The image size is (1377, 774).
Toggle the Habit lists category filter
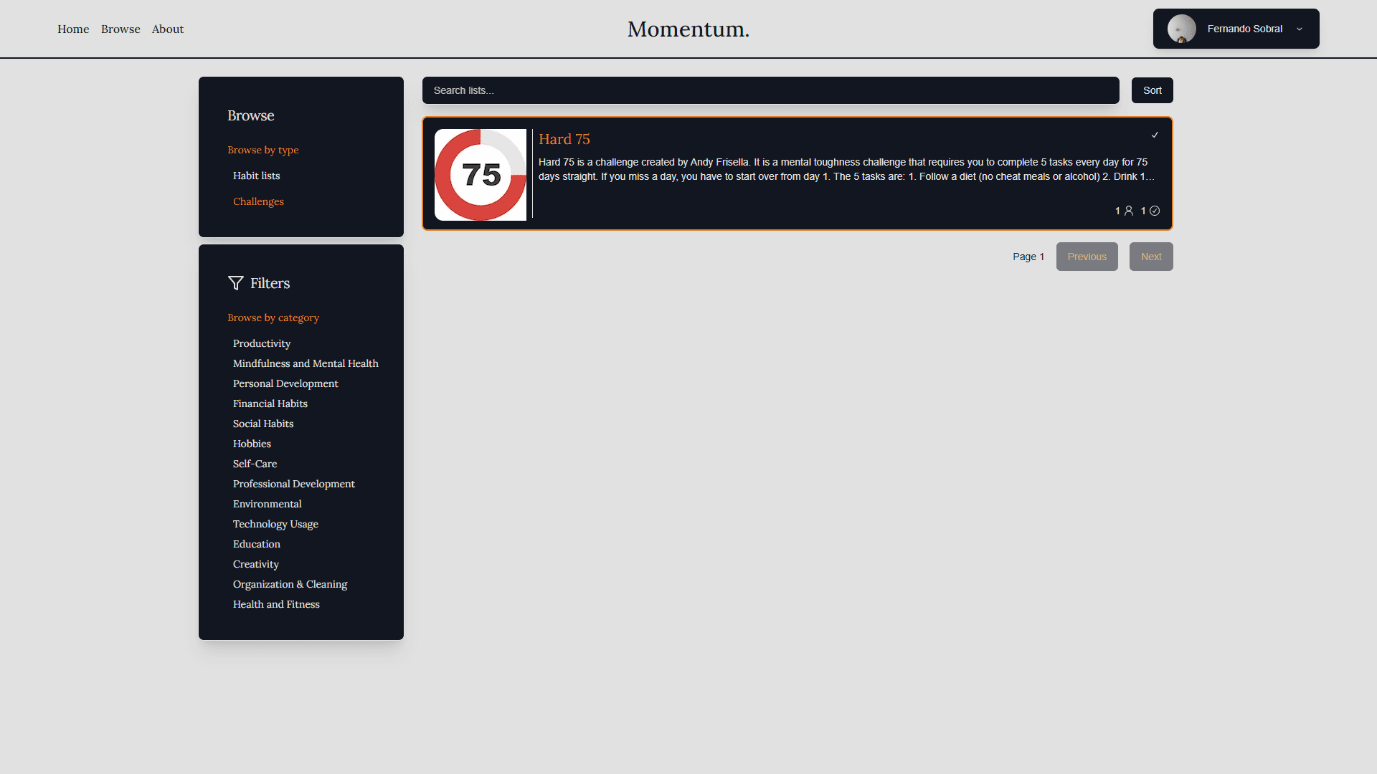pos(256,176)
